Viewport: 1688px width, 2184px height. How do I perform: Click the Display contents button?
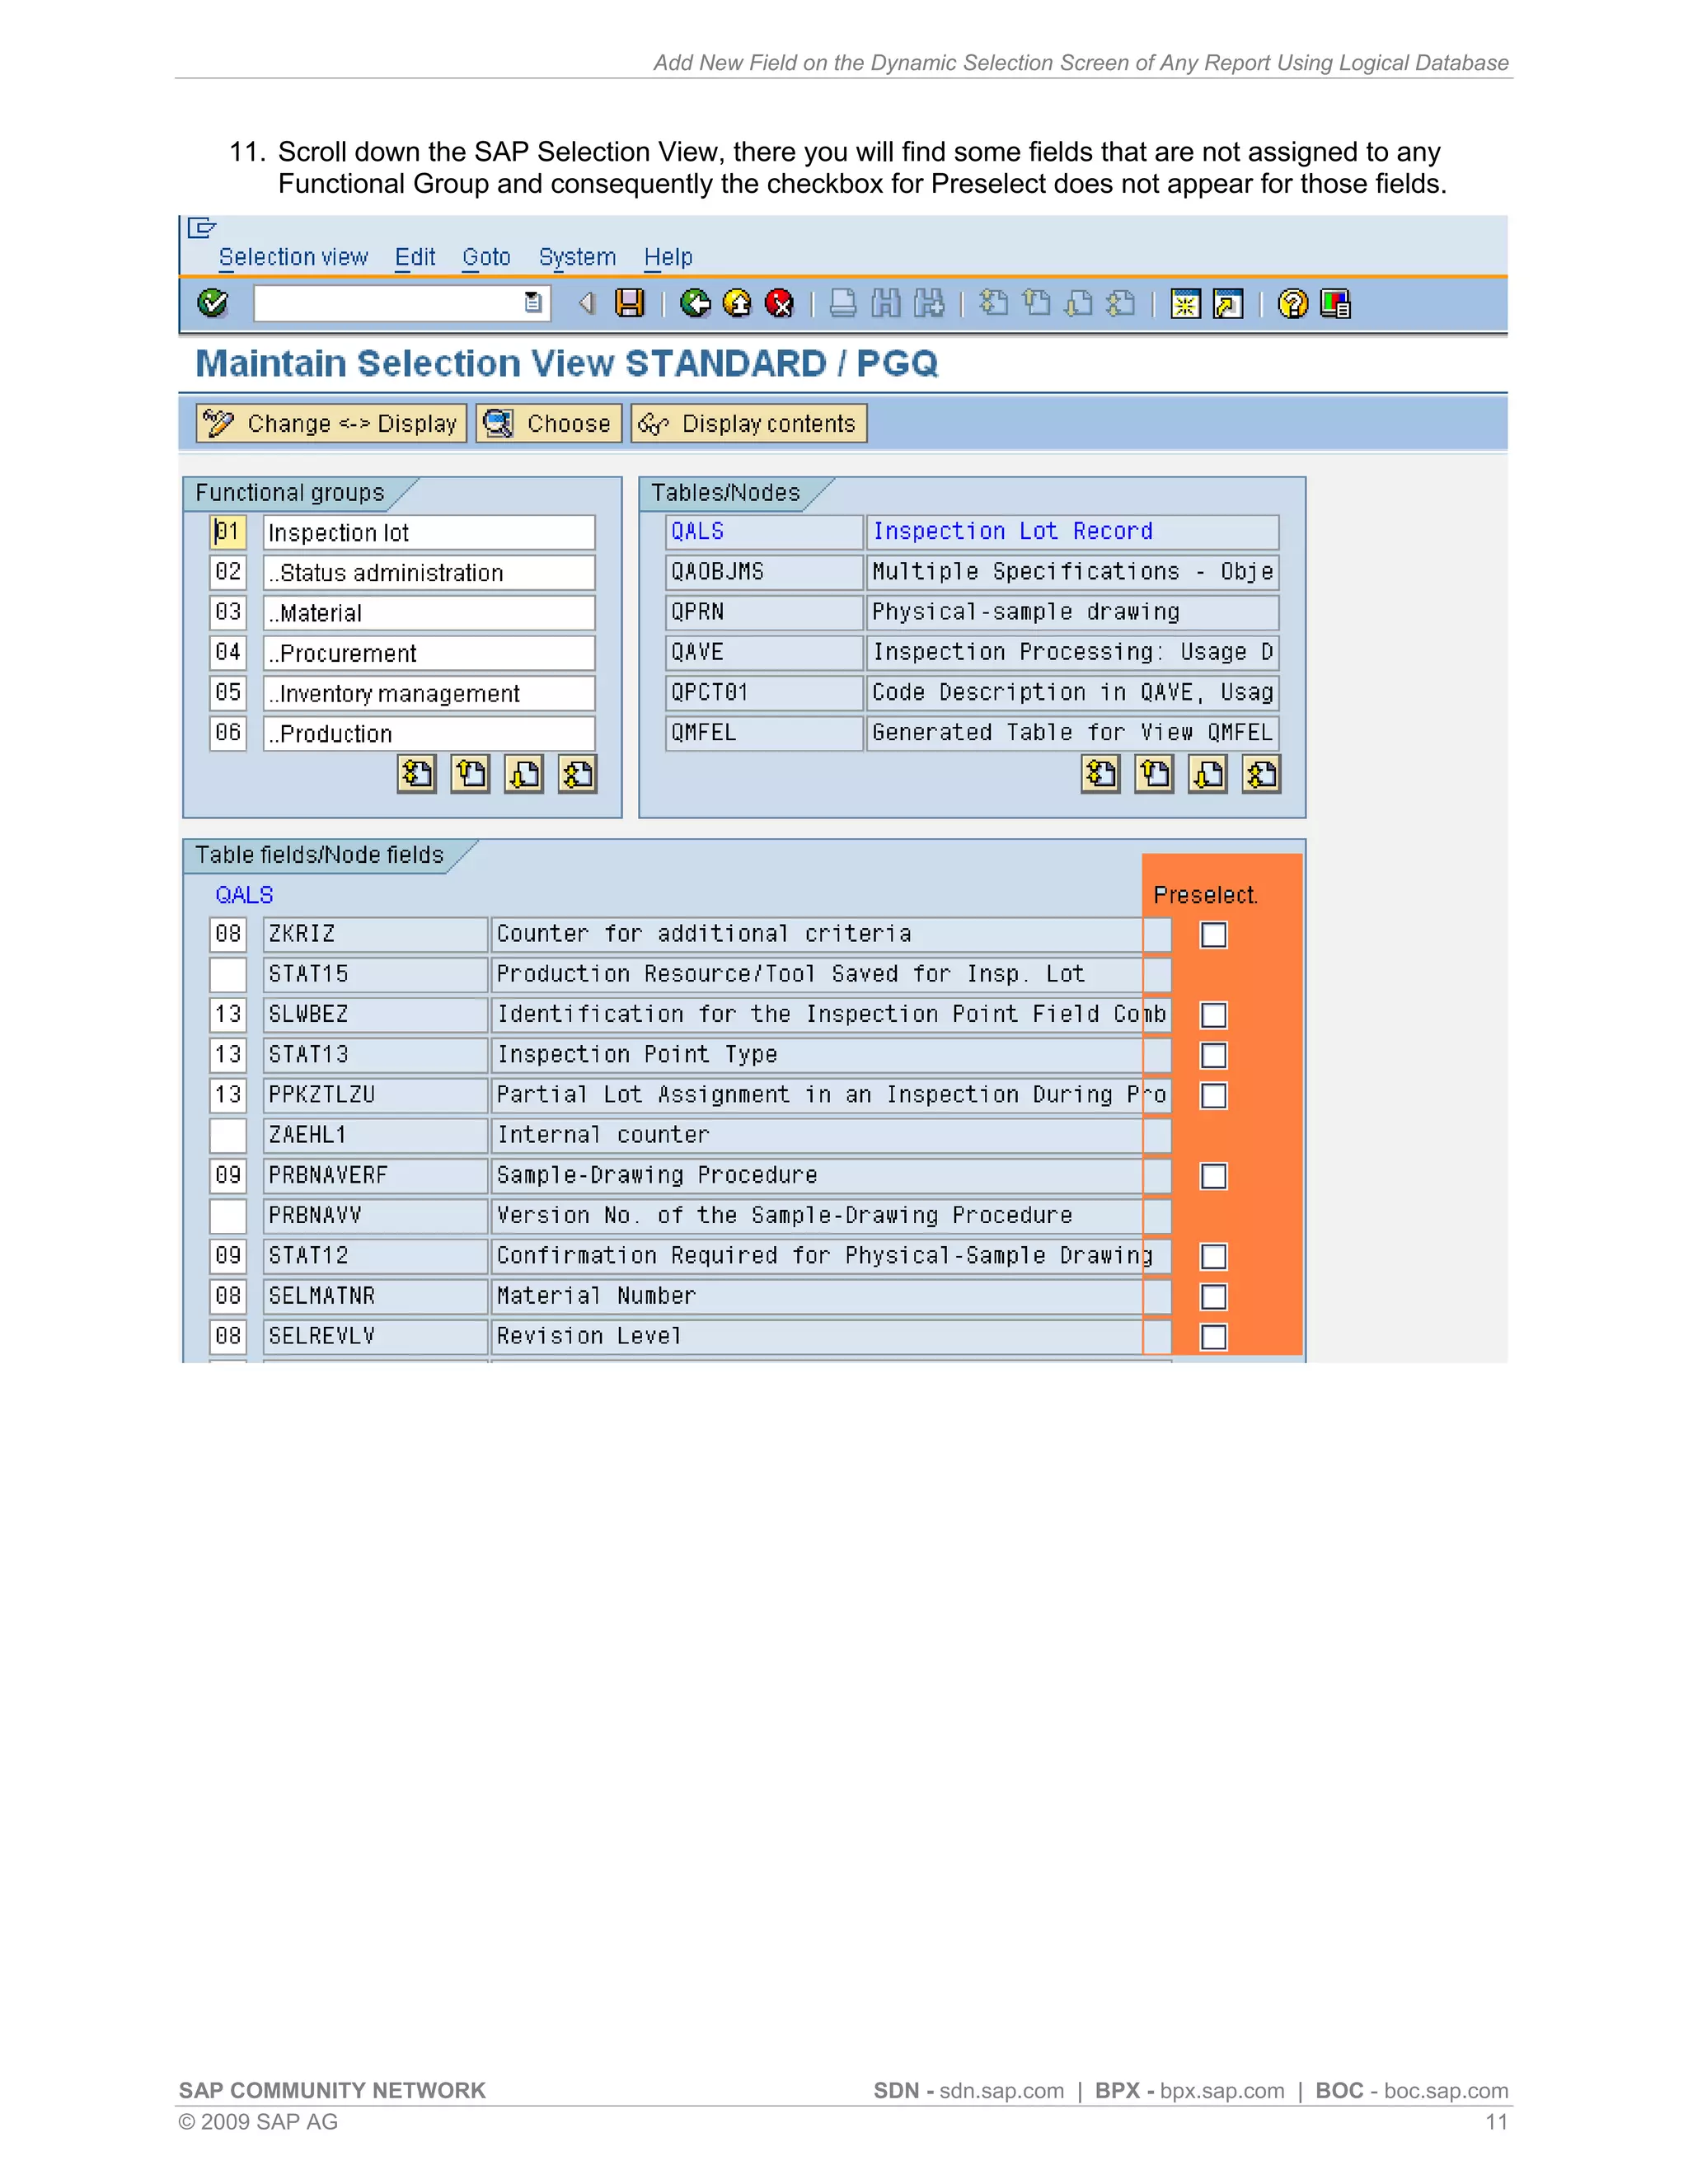(x=749, y=424)
